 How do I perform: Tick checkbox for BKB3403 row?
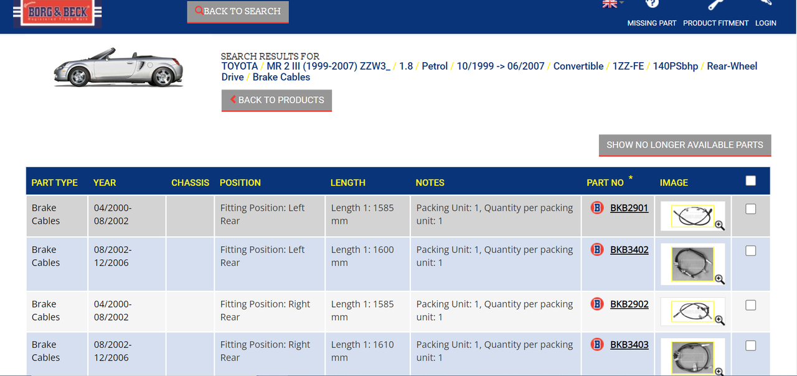[x=750, y=346]
